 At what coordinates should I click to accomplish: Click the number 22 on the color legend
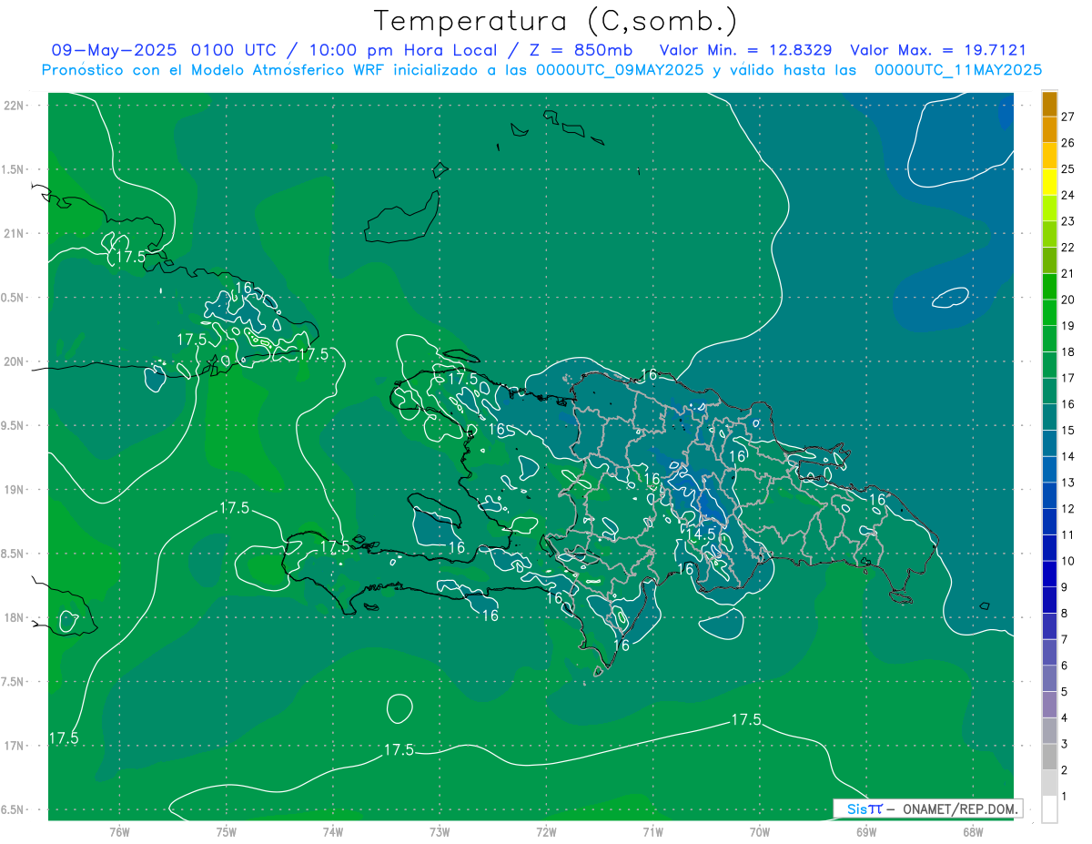coord(1067,248)
